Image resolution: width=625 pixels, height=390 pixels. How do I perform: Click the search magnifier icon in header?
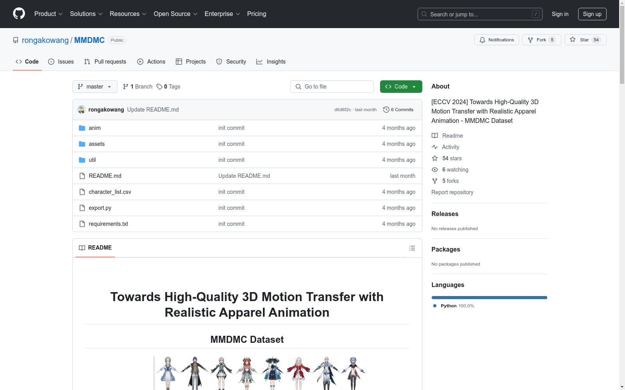pos(424,14)
